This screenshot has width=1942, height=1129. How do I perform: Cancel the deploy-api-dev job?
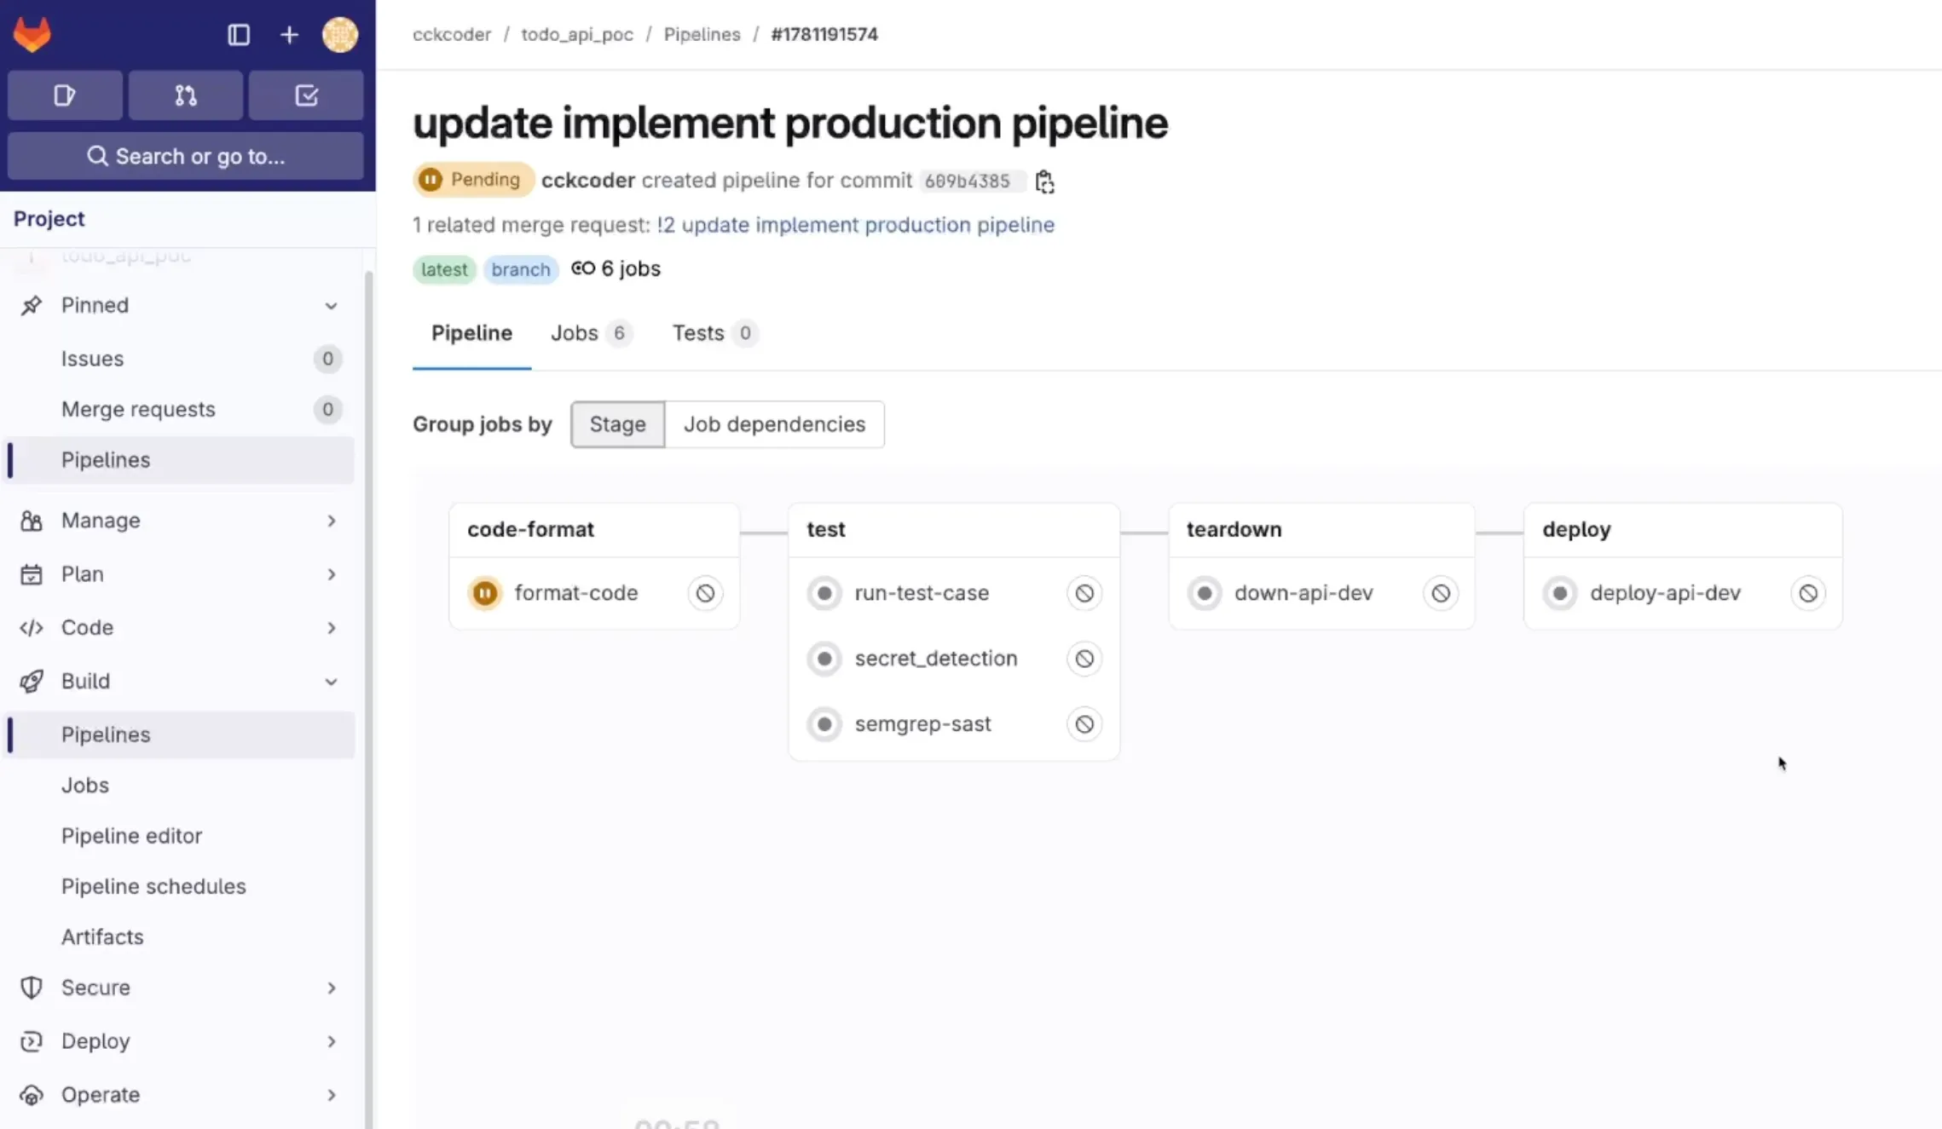(1808, 593)
